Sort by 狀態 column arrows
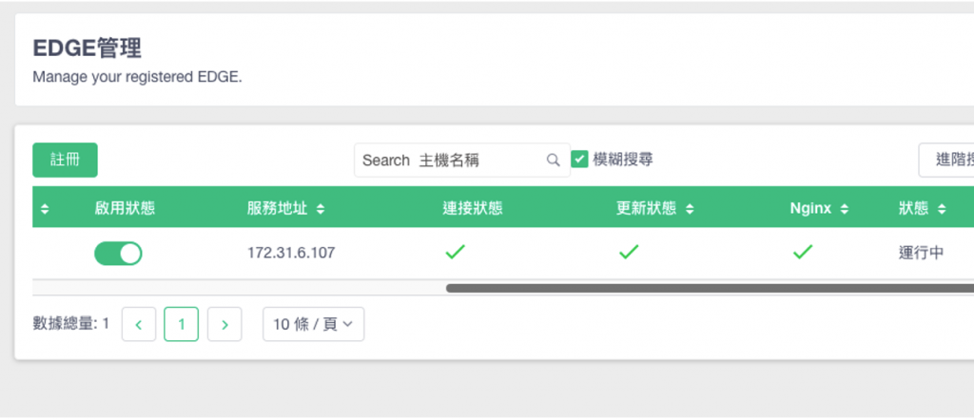This screenshot has height=419, width=974. pos(942,209)
